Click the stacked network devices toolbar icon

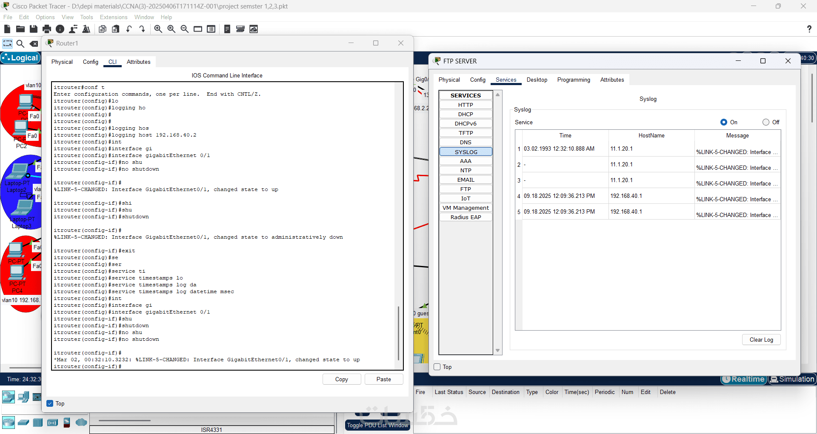240,29
